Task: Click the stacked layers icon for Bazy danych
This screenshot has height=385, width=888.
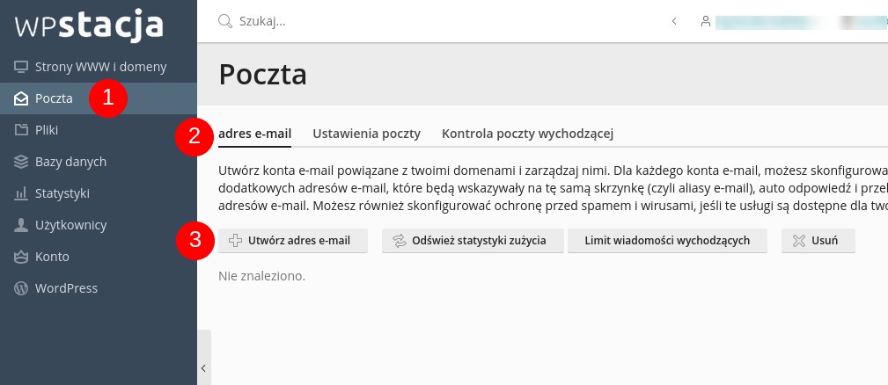Action: pos(21,162)
